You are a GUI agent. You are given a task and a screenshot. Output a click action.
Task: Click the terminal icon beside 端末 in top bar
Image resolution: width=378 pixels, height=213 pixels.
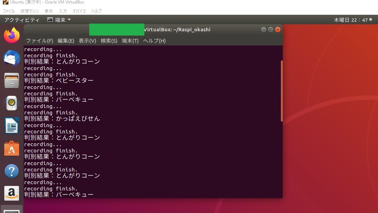[50, 20]
